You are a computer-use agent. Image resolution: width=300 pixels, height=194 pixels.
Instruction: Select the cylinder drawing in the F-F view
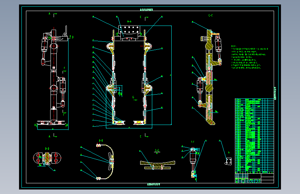[193, 163]
